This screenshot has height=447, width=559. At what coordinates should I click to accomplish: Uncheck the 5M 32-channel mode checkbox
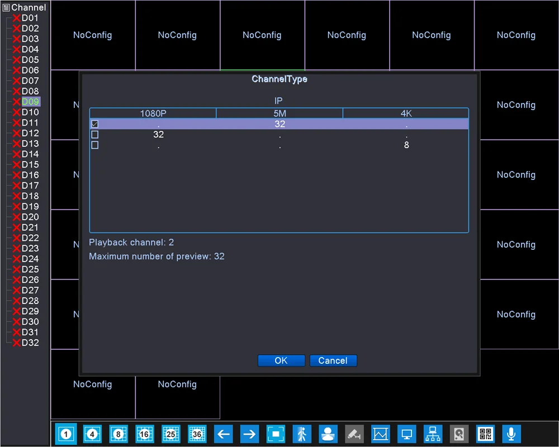(x=95, y=124)
